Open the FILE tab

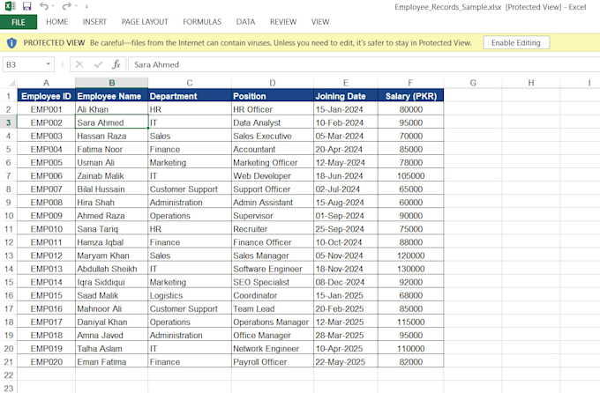(19, 22)
